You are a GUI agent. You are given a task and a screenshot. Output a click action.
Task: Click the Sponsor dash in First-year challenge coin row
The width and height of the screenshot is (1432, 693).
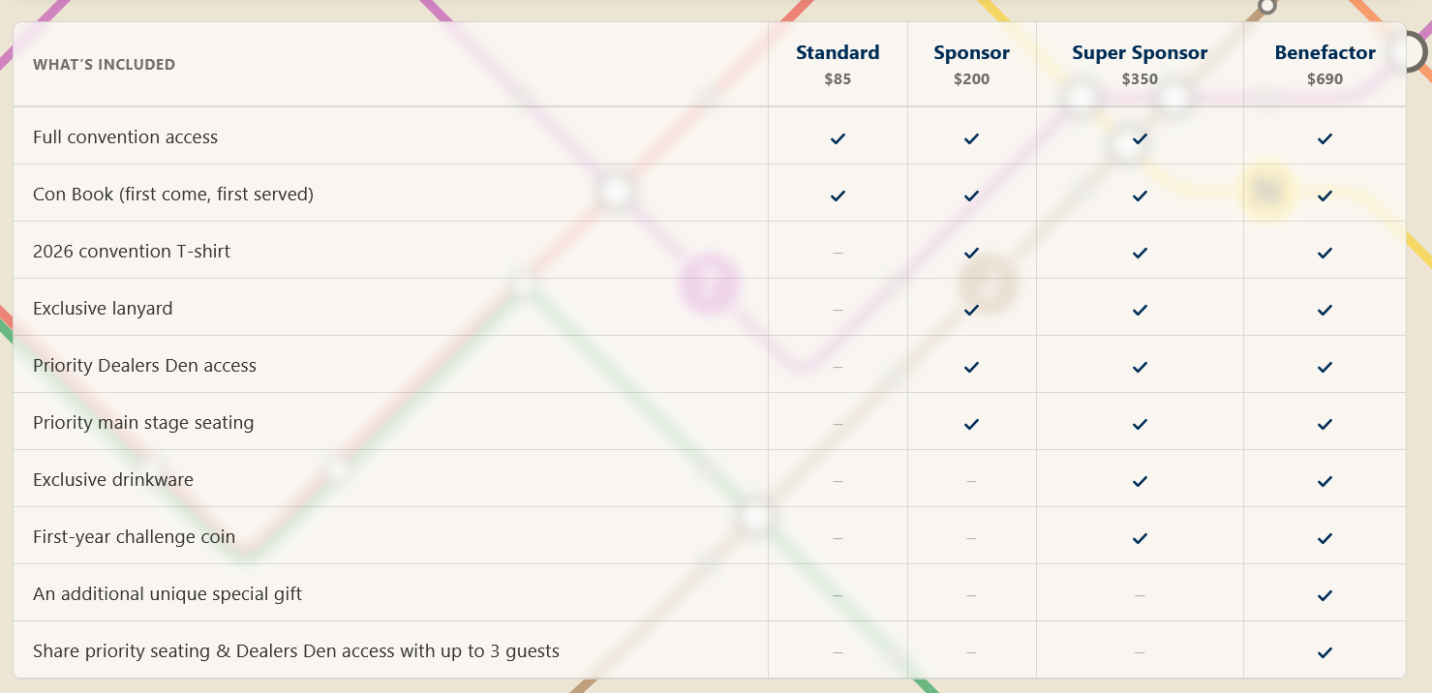[971, 538]
